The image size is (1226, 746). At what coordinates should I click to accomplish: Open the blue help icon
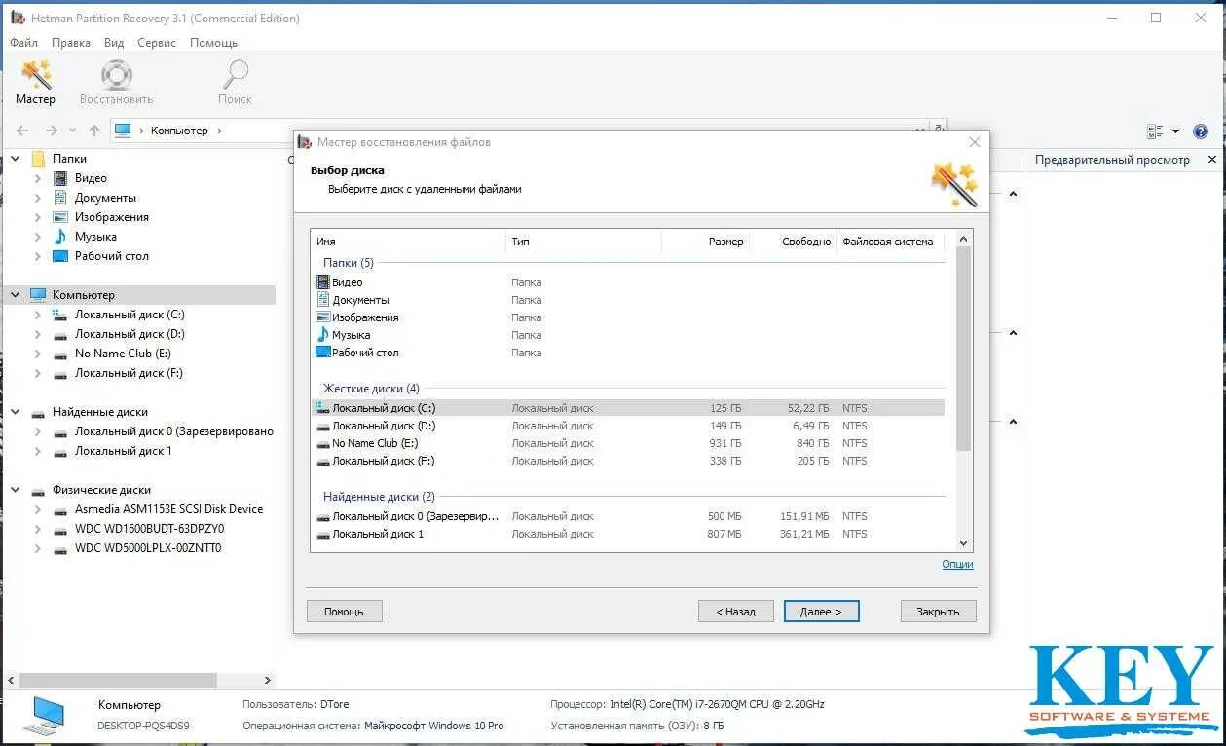(x=1201, y=131)
